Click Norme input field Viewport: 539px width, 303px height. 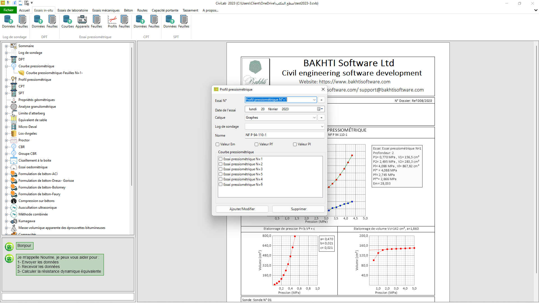click(x=285, y=135)
